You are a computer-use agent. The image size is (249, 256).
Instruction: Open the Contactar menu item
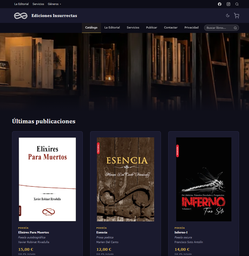coord(171,28)
